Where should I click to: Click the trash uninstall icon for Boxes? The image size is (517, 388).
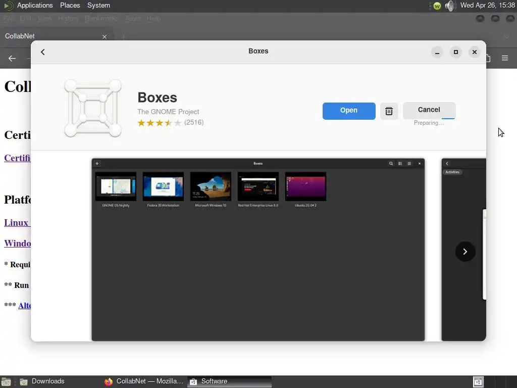[x=389, y=111]
